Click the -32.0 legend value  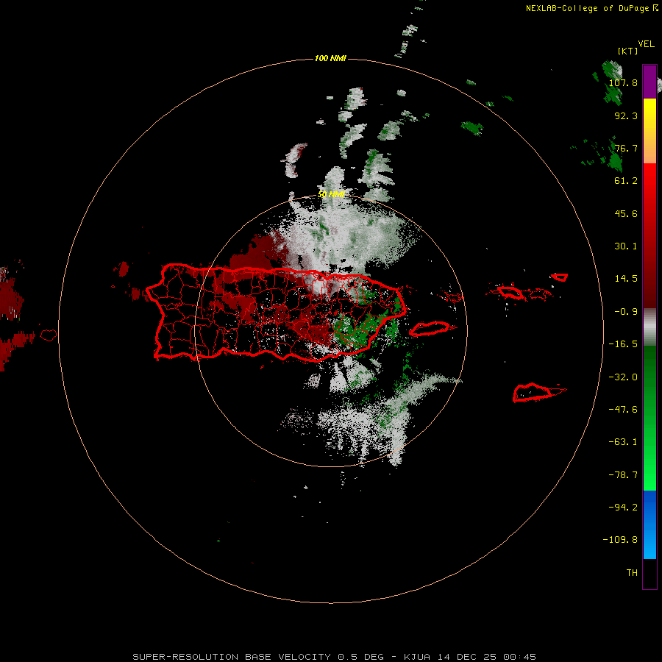[623, 377]
